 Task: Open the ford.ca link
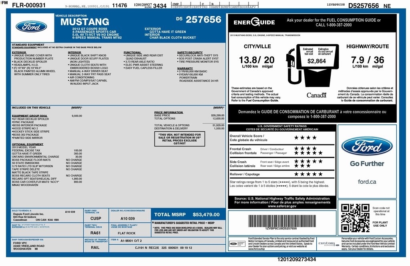click(367, 182)
